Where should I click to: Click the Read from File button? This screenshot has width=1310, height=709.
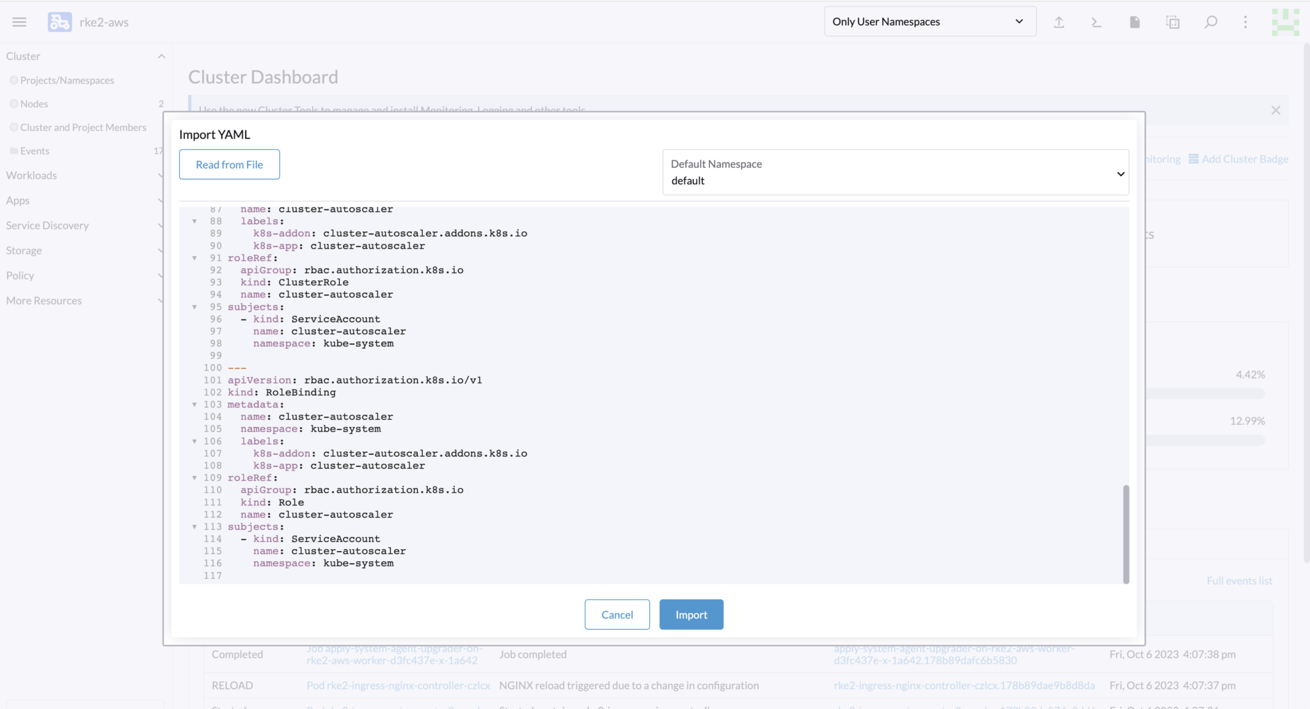click(229, 164)
